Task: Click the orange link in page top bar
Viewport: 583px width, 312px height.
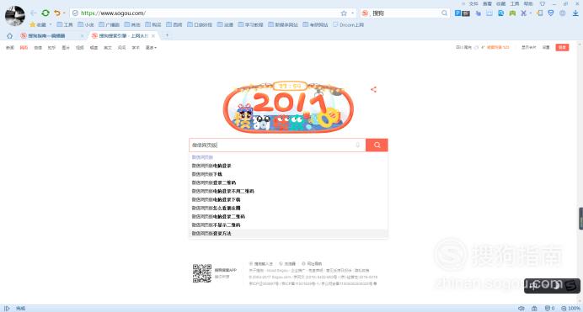Action: 498,47
